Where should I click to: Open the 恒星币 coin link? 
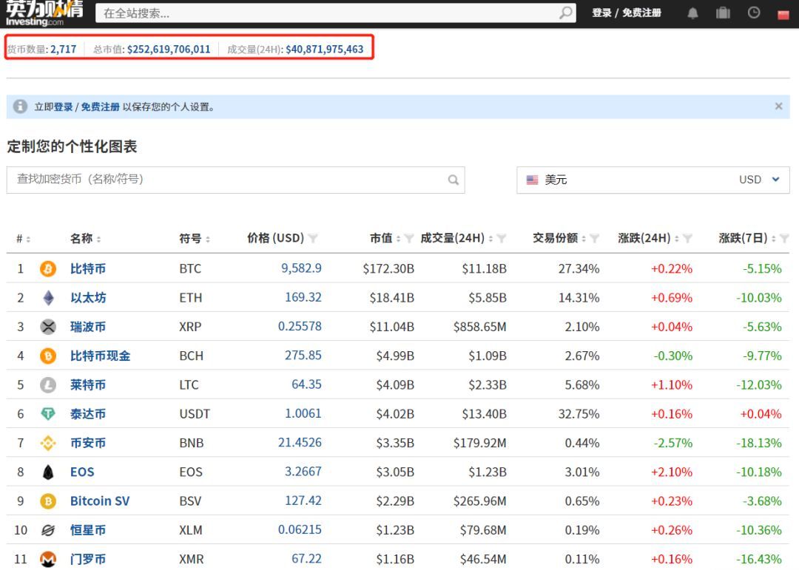click(x=87, y=530)
